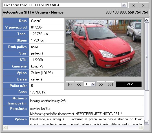This screenshot has height=133, width=152.
Task: Click the Autocentrum SITTA Ostrava header
Action: [x=33, y=12]
